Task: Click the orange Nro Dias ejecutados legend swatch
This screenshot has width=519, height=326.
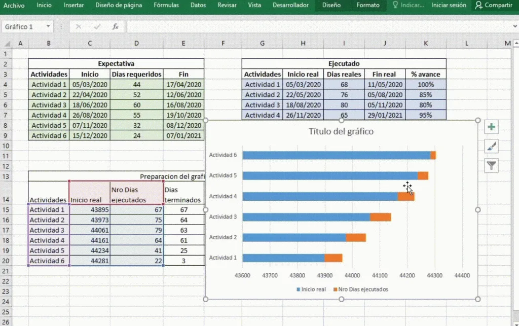Action: click(x=336, y=289)
